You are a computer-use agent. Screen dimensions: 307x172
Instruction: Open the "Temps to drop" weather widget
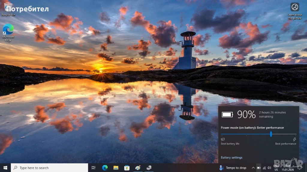(x=233, y=168)
